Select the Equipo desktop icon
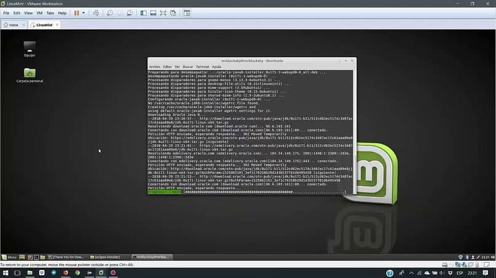The width and height of the screenshot is (496, 278). pos(30,49)
